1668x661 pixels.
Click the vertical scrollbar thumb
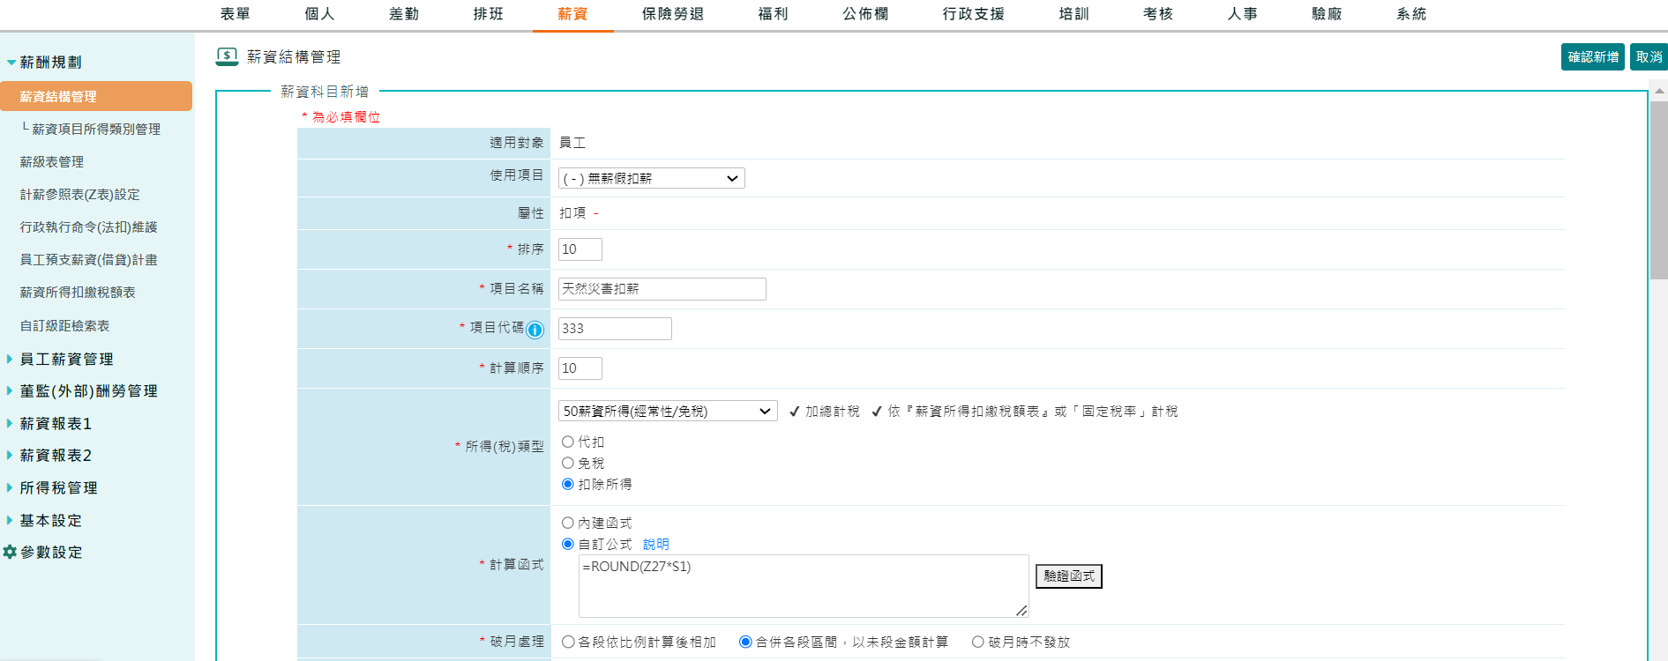[x=1659, y=189]
